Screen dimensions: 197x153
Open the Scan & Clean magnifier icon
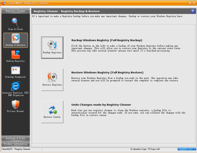coord(15,22)
